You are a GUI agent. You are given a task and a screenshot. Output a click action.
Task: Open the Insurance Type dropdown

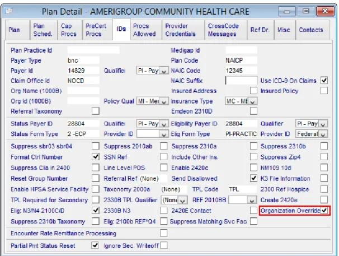pyautogui.click(x=241, y=101)
